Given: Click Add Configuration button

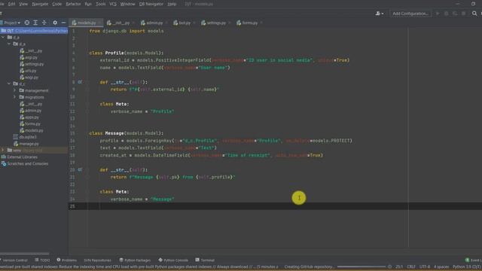Looking at the screenshot, I should pos(410,14).
